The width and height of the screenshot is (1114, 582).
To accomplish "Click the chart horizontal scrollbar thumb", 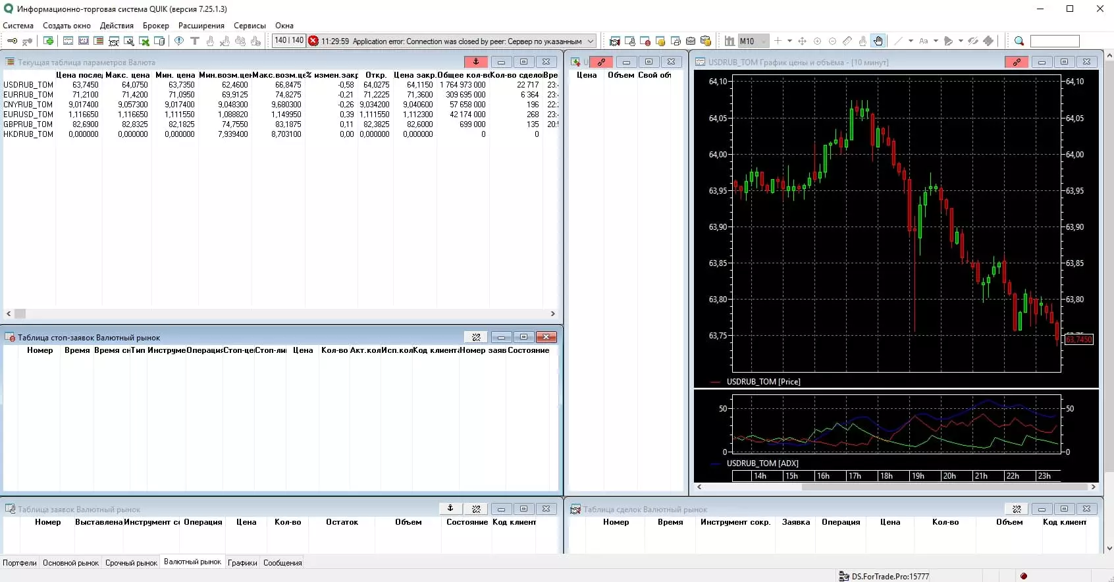I will point(943,487).
